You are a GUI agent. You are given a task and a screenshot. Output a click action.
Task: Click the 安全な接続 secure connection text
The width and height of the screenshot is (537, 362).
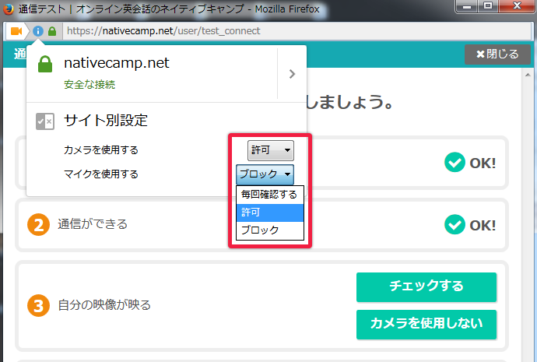tap(89, 84)
